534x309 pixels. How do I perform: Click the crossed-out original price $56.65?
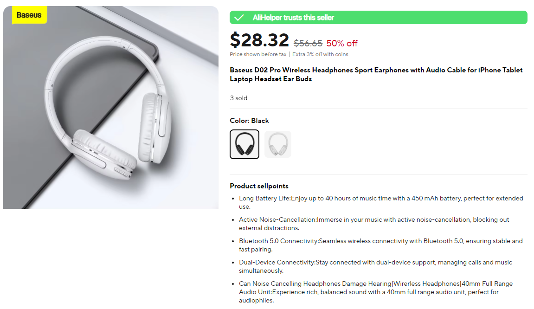point(308,43)
